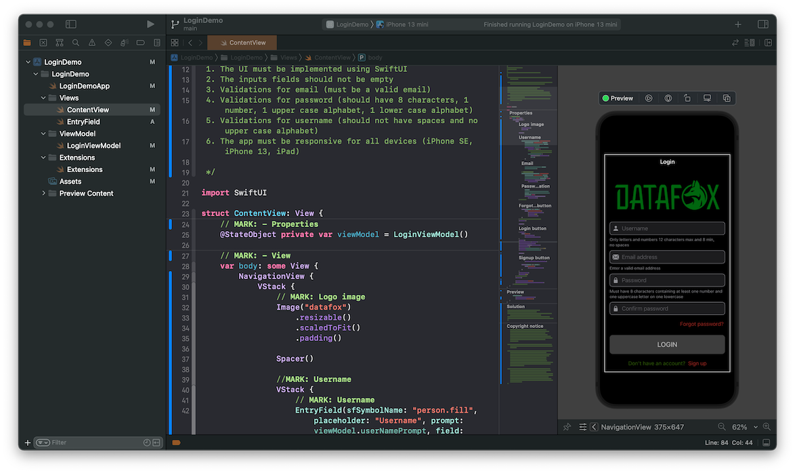795x473 pixels.
Task: Rotate the preview device orientation
Action: 687,98
